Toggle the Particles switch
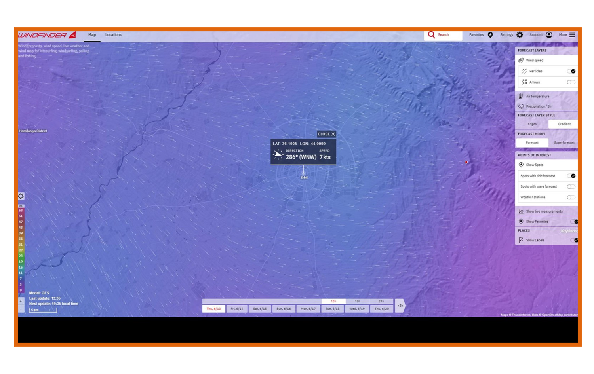Screen dimensions: 594x374 coord(571,71)
